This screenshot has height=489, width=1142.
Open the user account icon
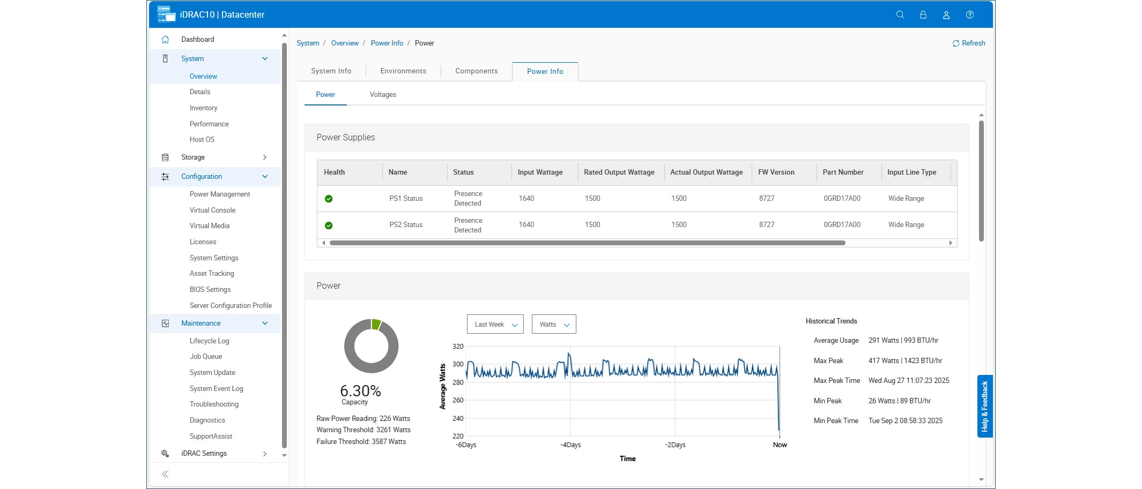click(946, 15)
